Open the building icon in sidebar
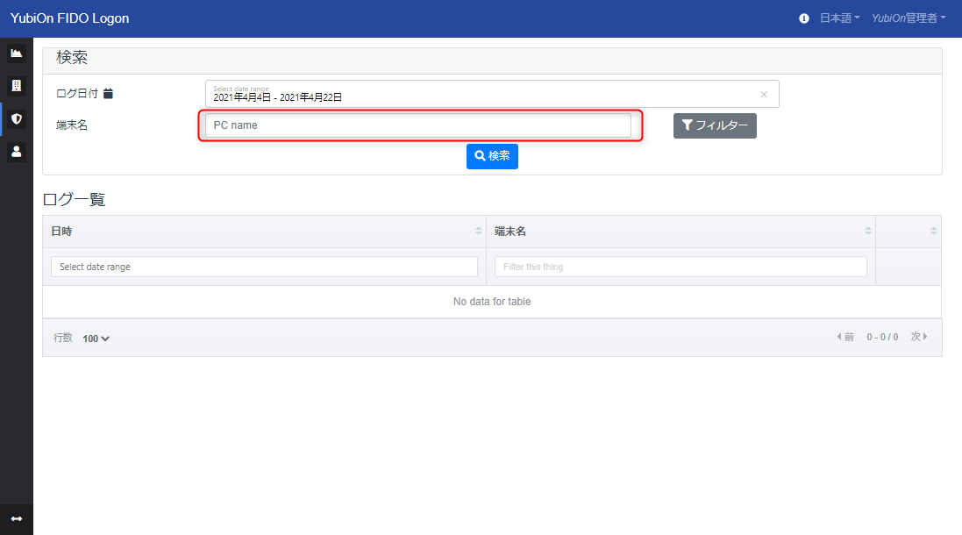The image size is (962, 535). pyautogui.click(x=17, y=86)
